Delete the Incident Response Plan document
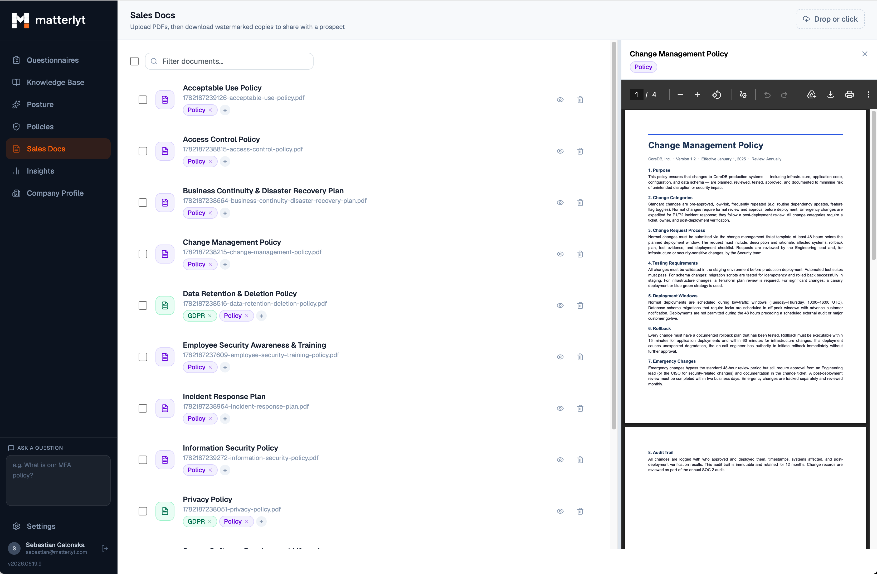The width and height of the screenshot is (877, 574). 580,408
